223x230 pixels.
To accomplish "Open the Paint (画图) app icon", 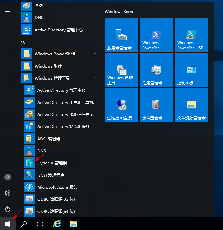I will [27, 6].
